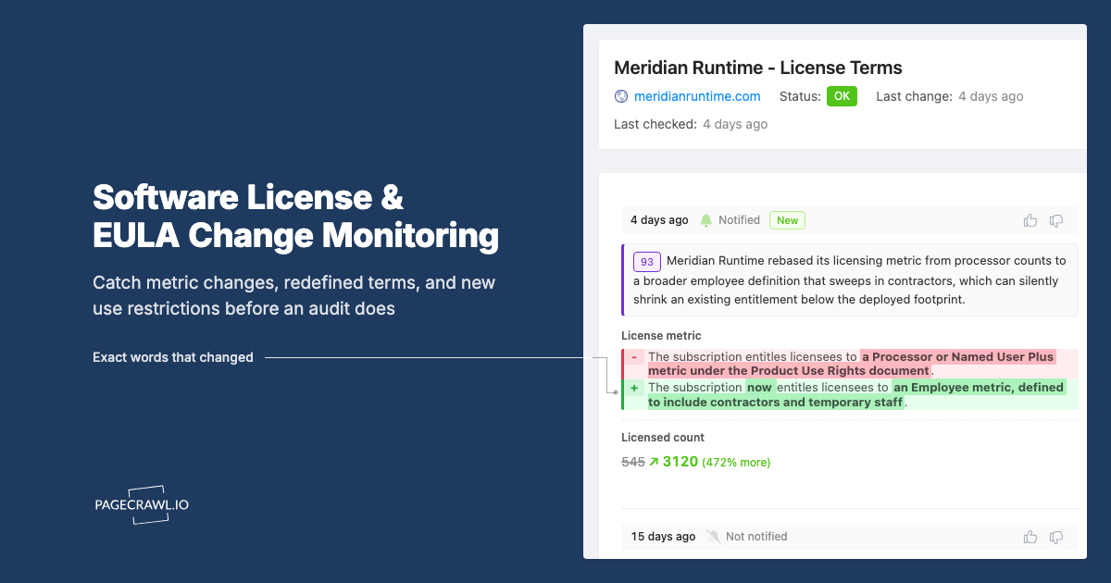This screenshot has height=583, width=1111.
Task: Click the 'Last change:' label
Action: coord(914,96)
